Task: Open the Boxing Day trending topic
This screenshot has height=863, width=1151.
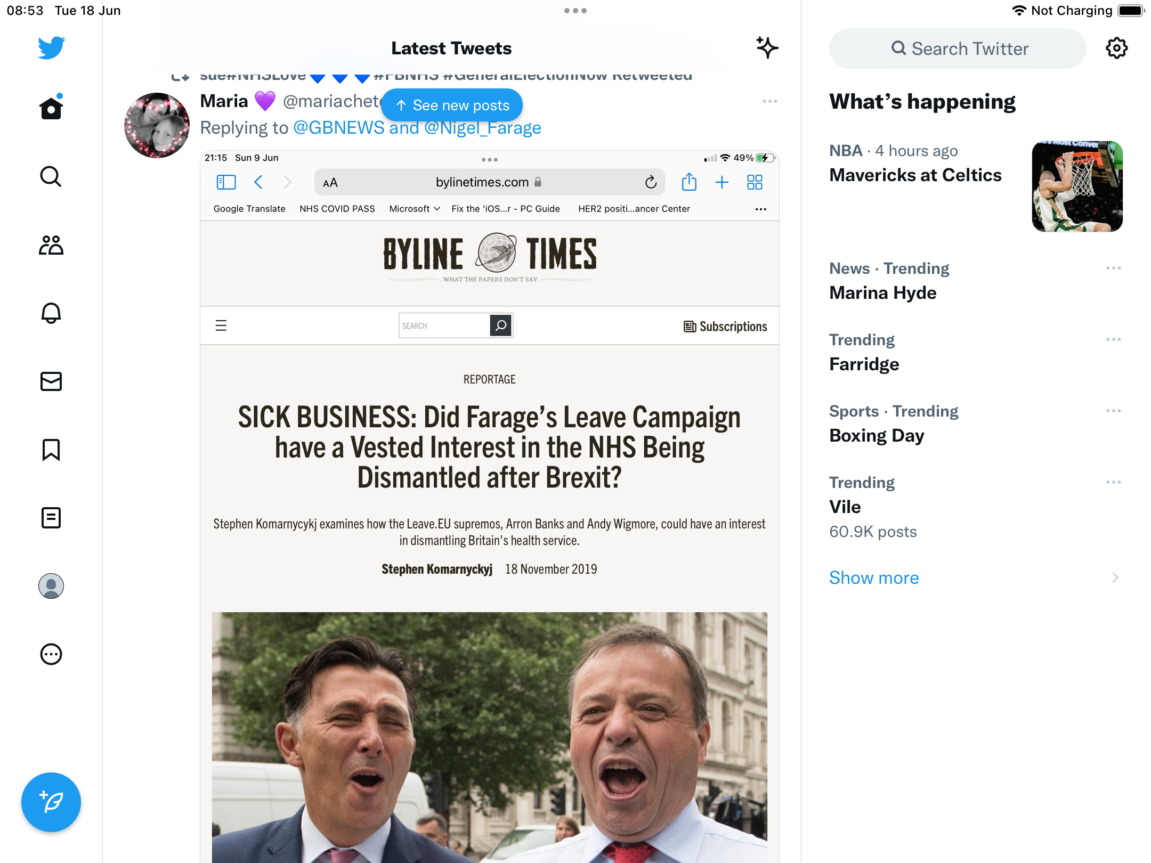Action: pyautogui.click(x=877, y=436)
